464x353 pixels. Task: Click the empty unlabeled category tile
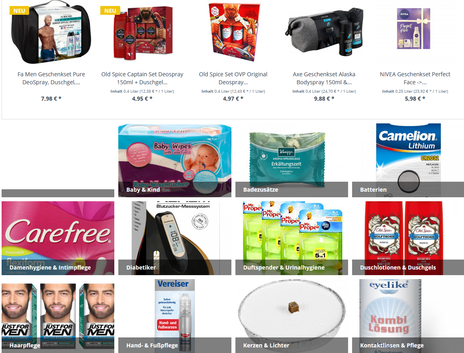tap(58, 160)
